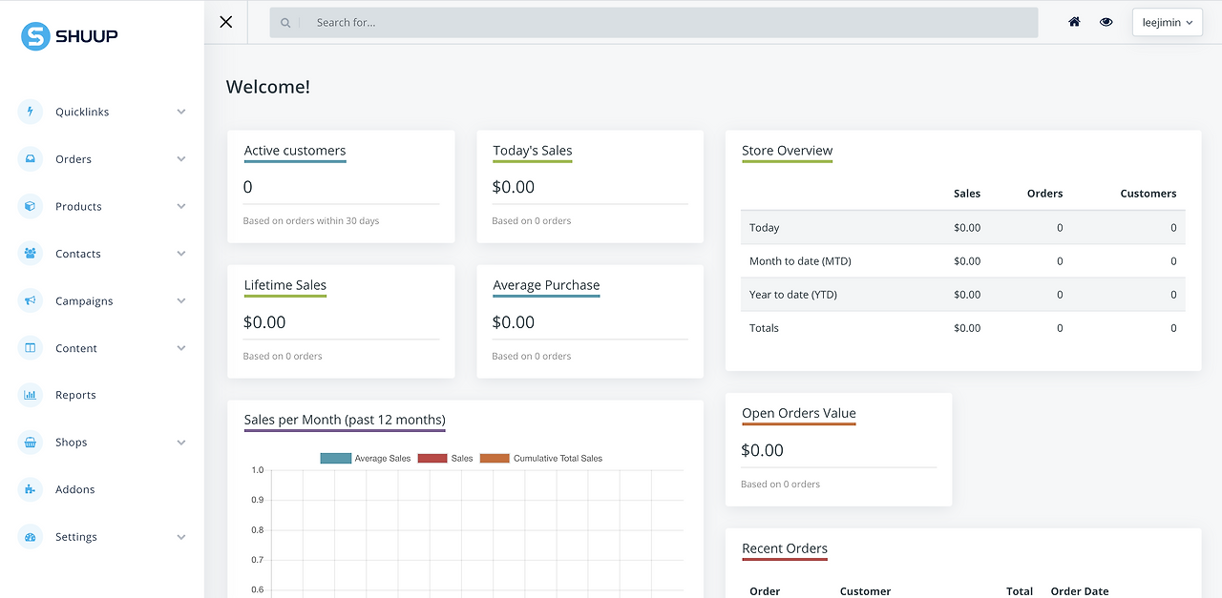Click the Reports bar chart icon
This screenshot has height=598, width=1222.
tap(31, 395)
